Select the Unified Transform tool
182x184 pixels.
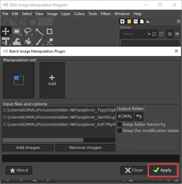6,41
